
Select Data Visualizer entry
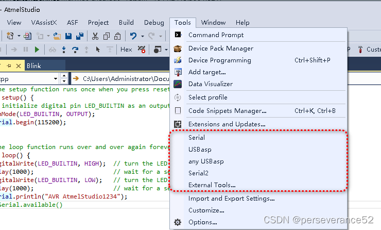point(259,84)
